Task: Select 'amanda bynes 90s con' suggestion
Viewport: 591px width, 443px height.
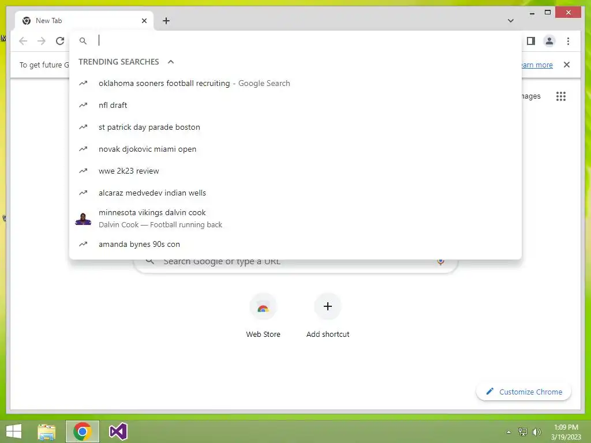Action: coord(295,244)
